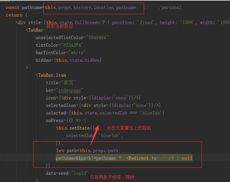This screenshot has width=230, height=182.
Task: Click the 'fixed' position value
Action: pos(146,22)
